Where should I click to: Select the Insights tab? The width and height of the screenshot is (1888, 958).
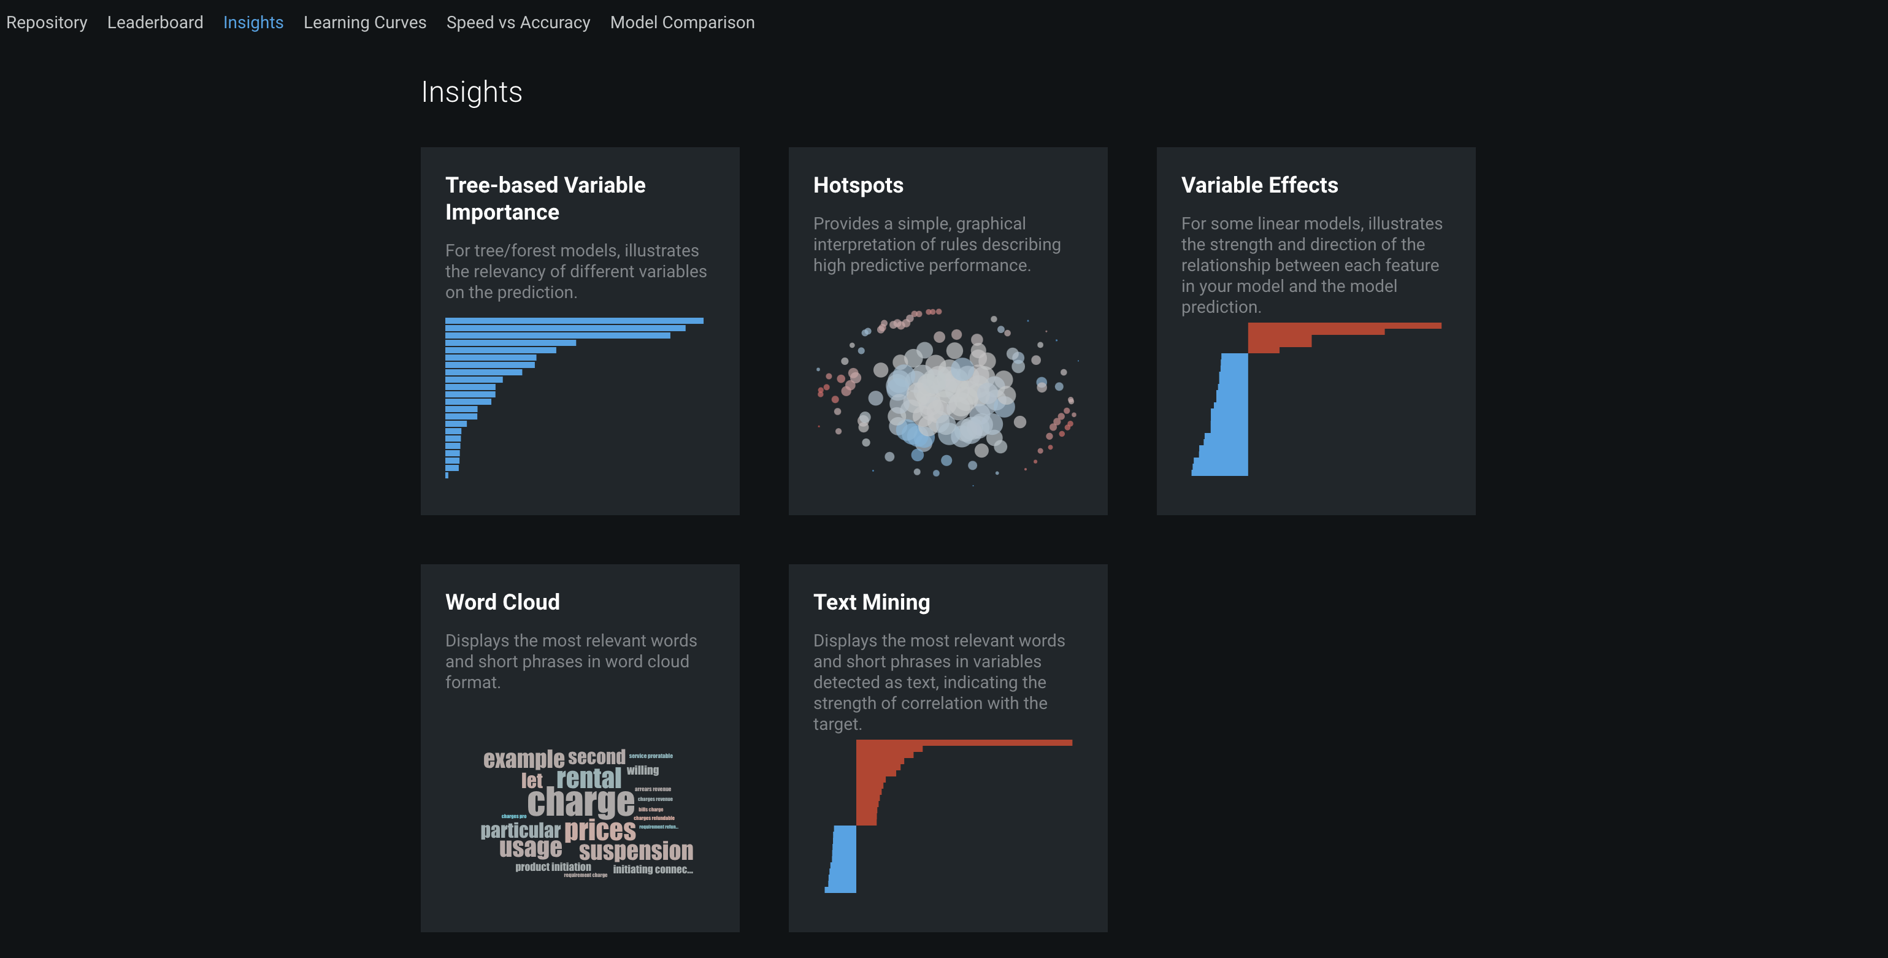253,23
